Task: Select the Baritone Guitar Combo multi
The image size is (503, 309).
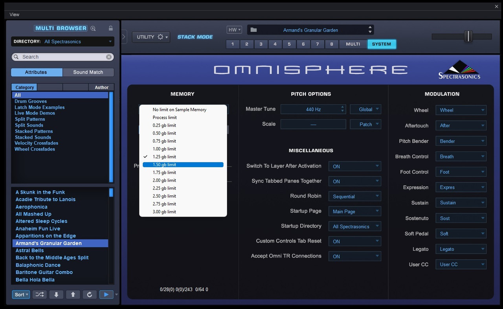Action: (x=44, y=272)
